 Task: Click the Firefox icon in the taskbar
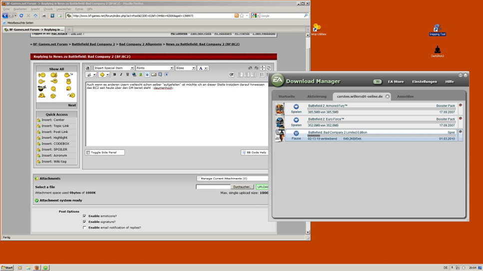[x=37, y=268]
